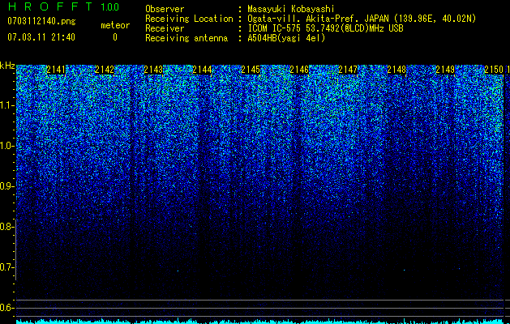The image size is (510, 324).
Task: Click the 1.0 frequency axis label
Action: click(x=6, y=146)
